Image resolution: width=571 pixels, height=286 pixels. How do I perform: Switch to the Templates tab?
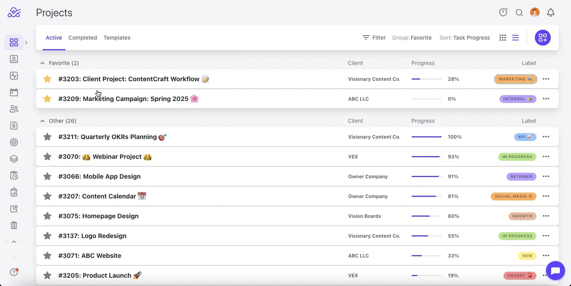pyautogui.click(x=117, y=38)
